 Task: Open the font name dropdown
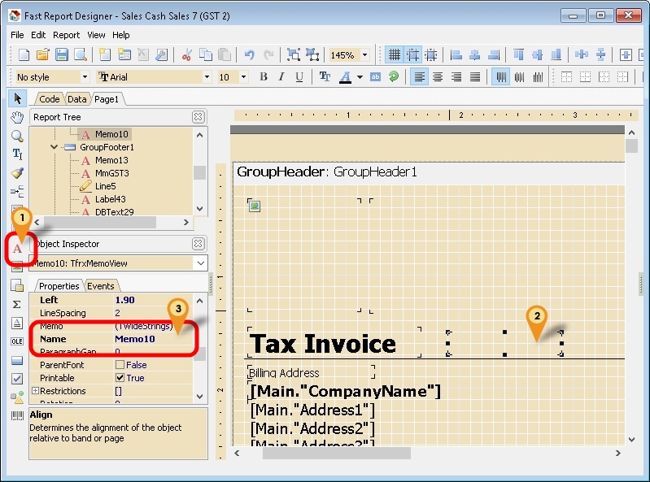click(x=207, y=77)
